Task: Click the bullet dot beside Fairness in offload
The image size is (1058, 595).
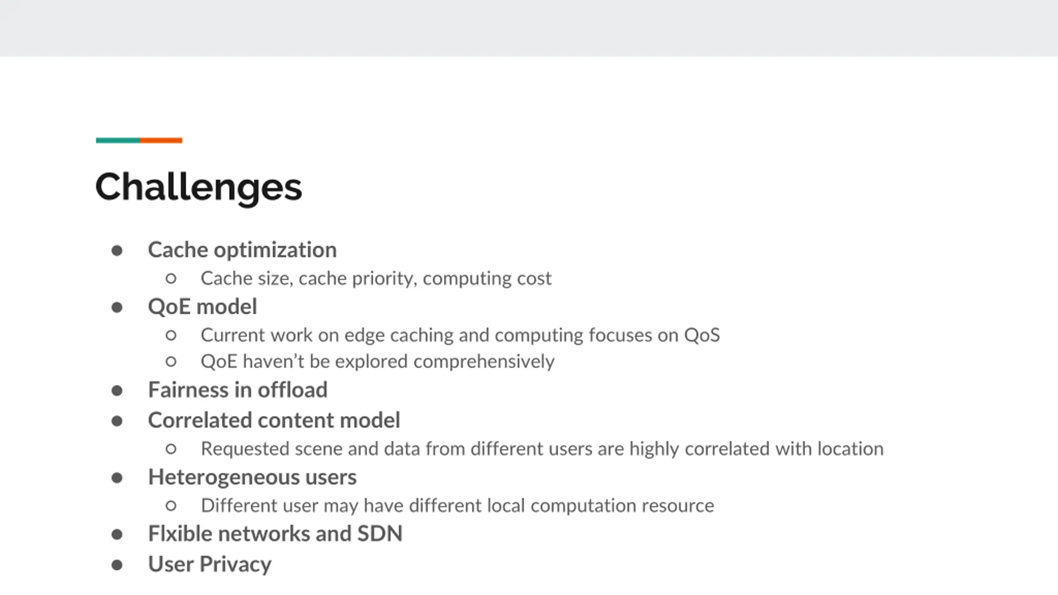Action: [117, 391]
